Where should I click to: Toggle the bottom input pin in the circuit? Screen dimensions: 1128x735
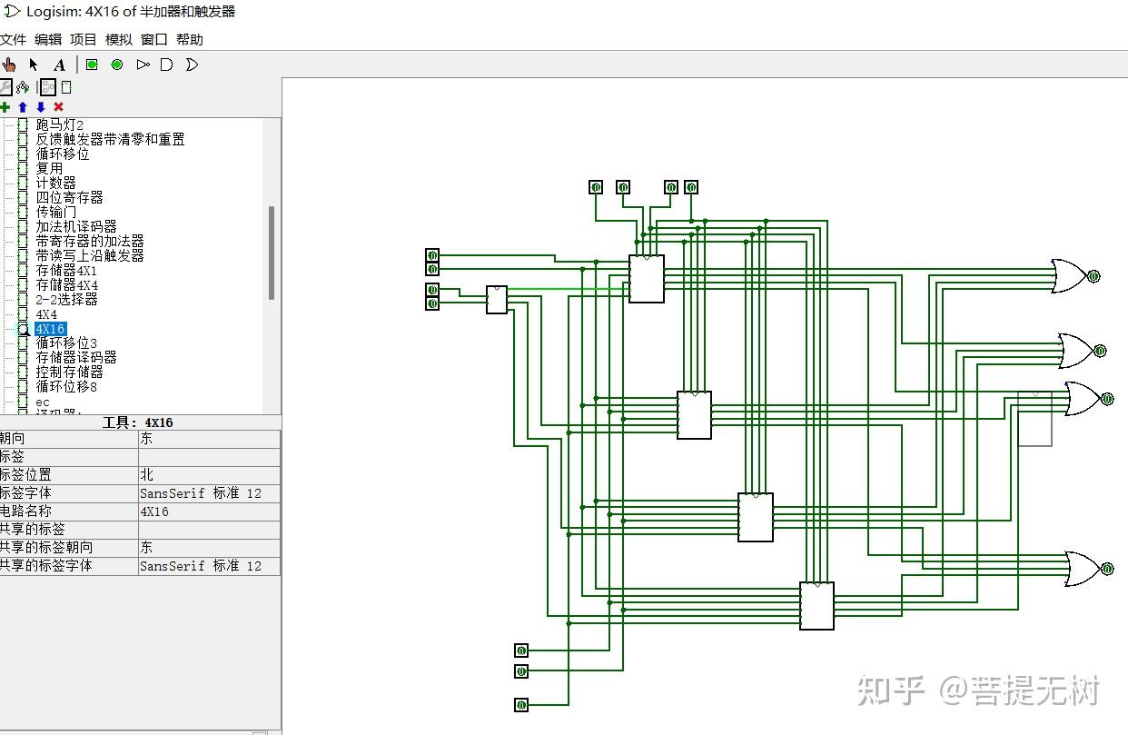pyautogui.click(x=522, y=704)
